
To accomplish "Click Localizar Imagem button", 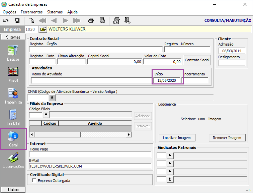I will click(x=177, y=138).
